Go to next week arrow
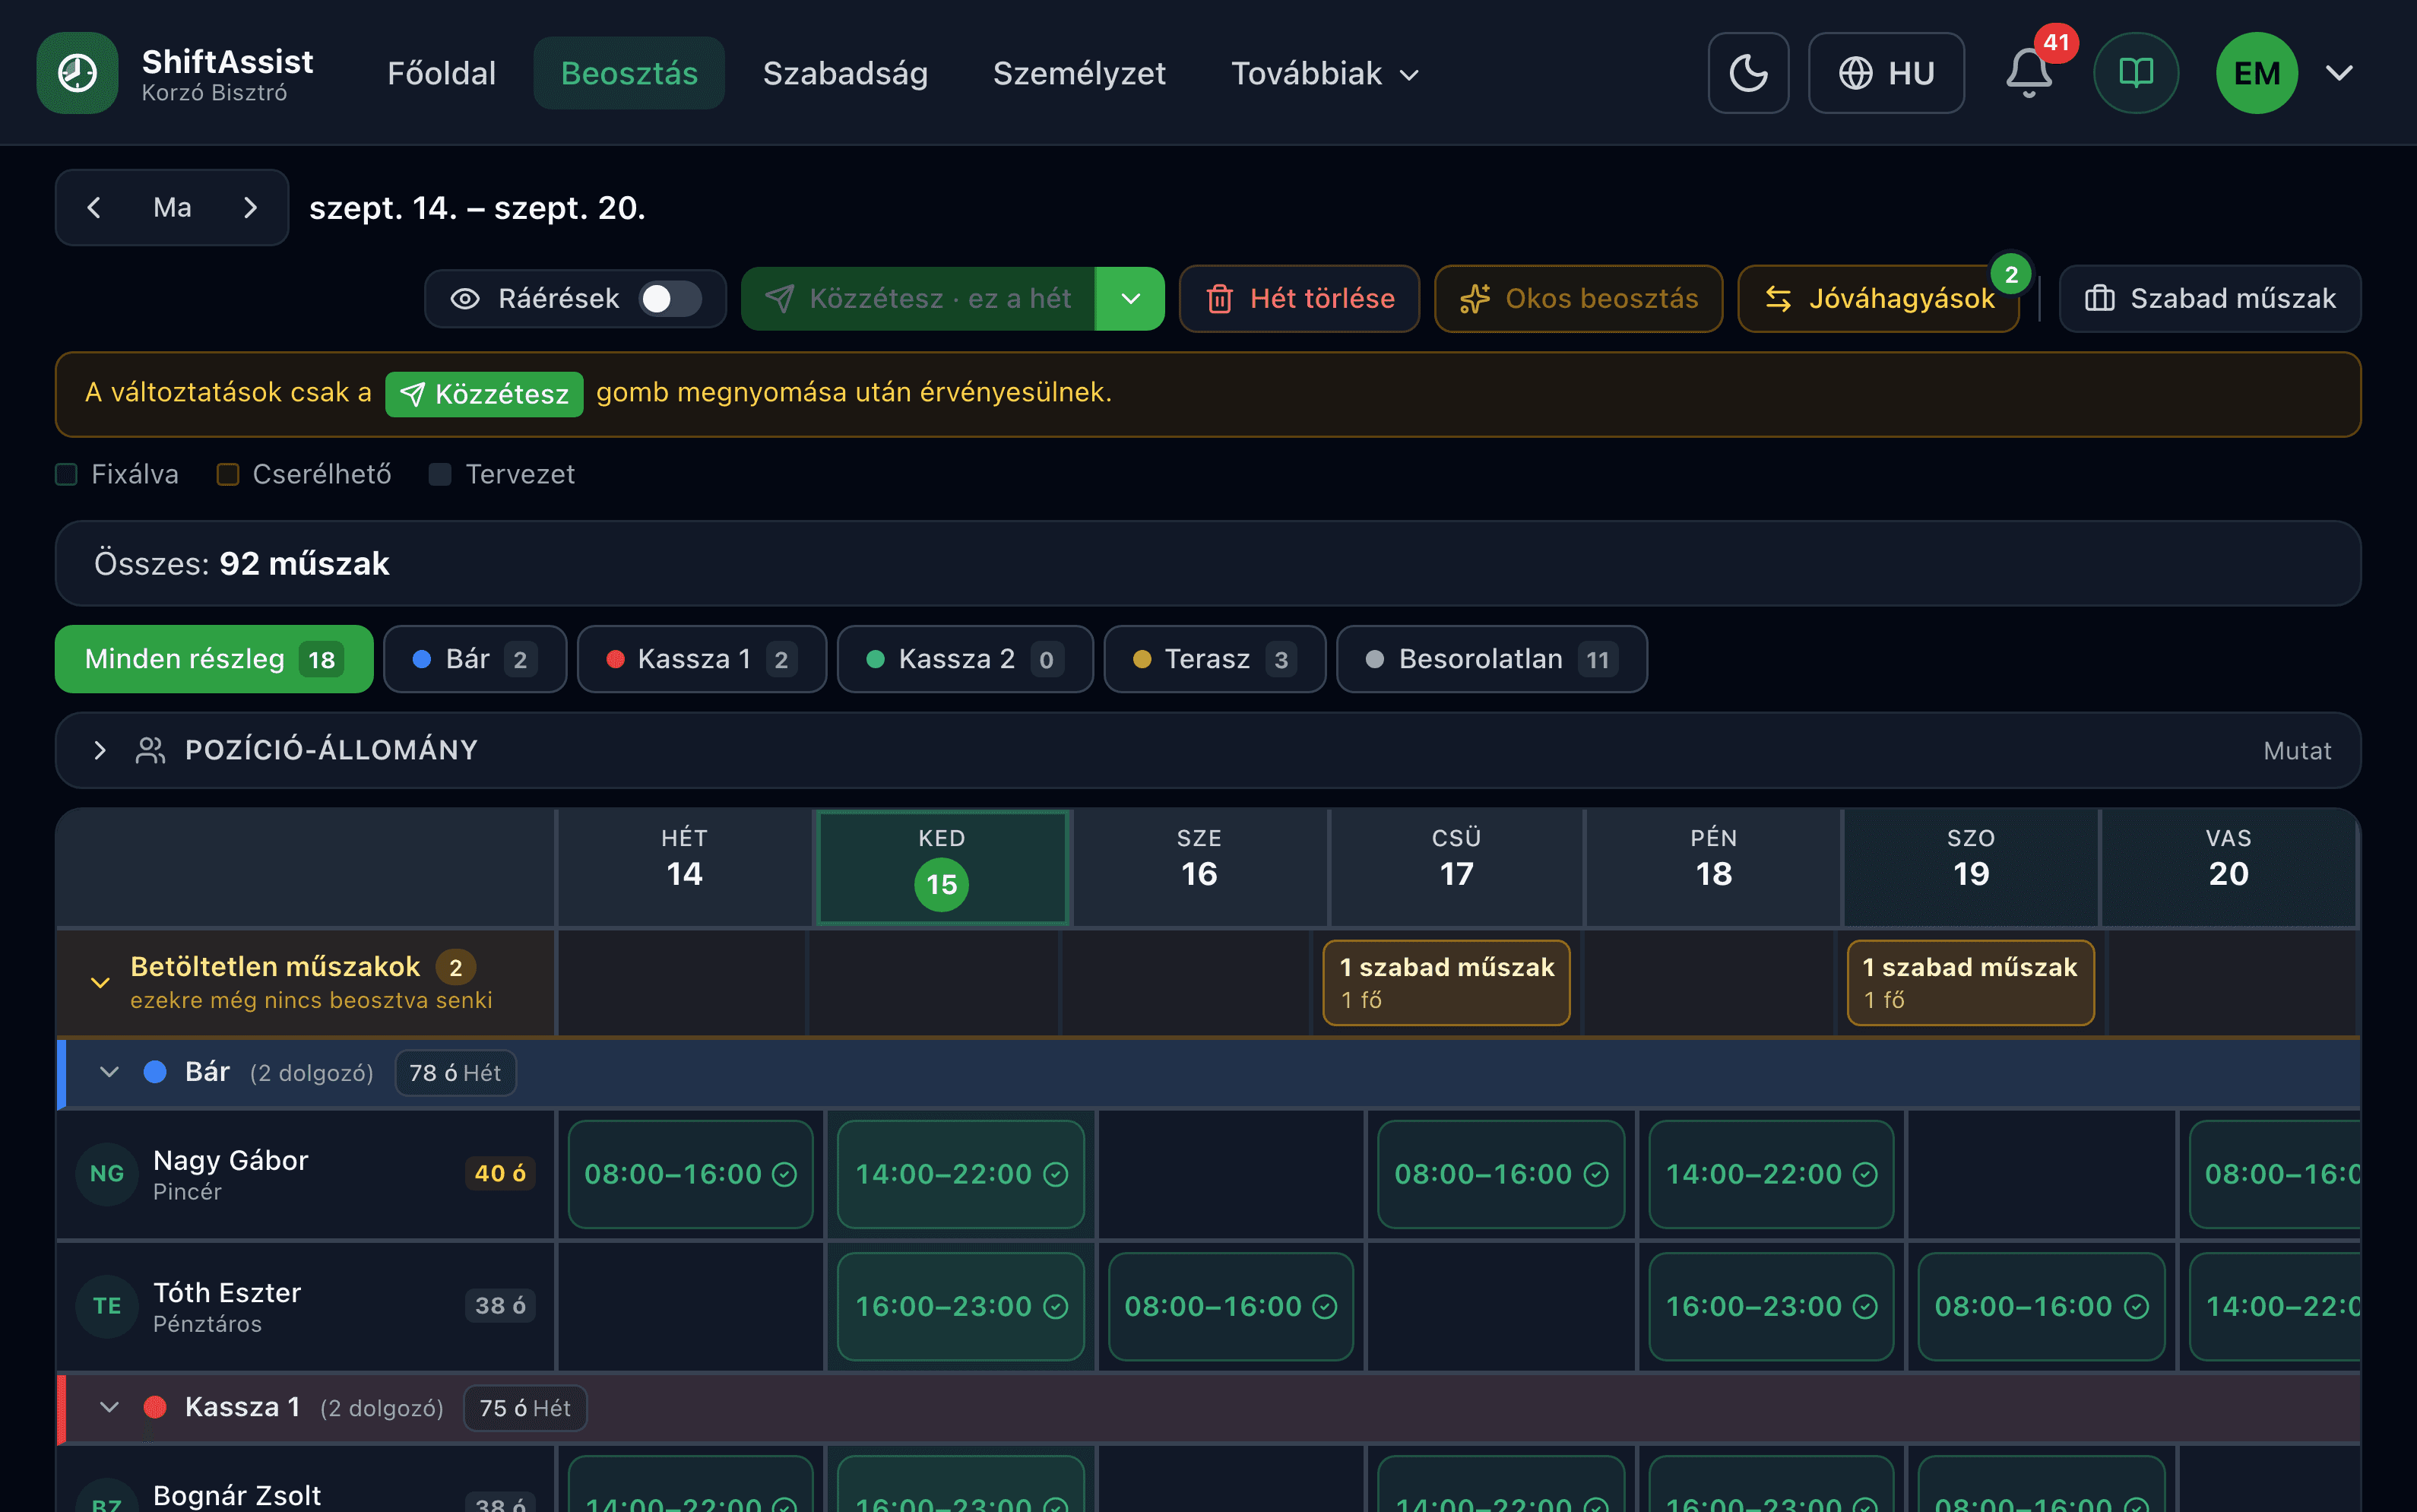 click(x=250, y=207)
